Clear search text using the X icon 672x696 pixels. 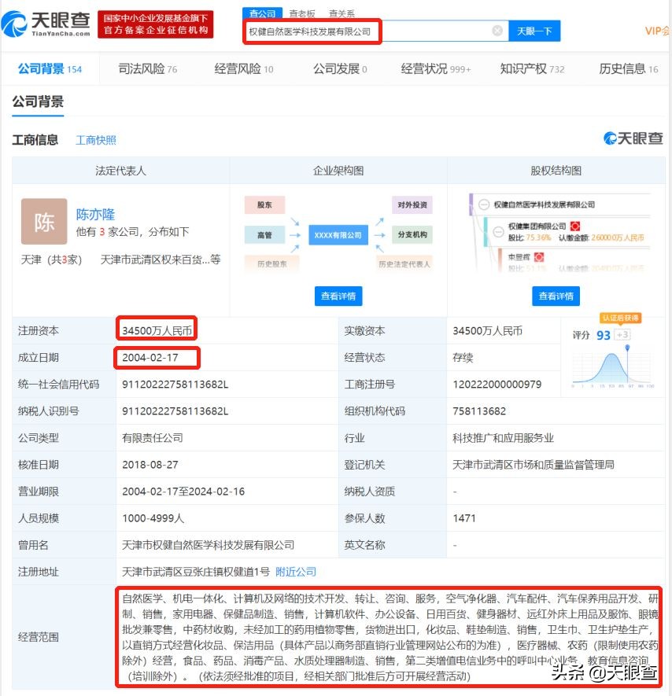click(498, 31)
